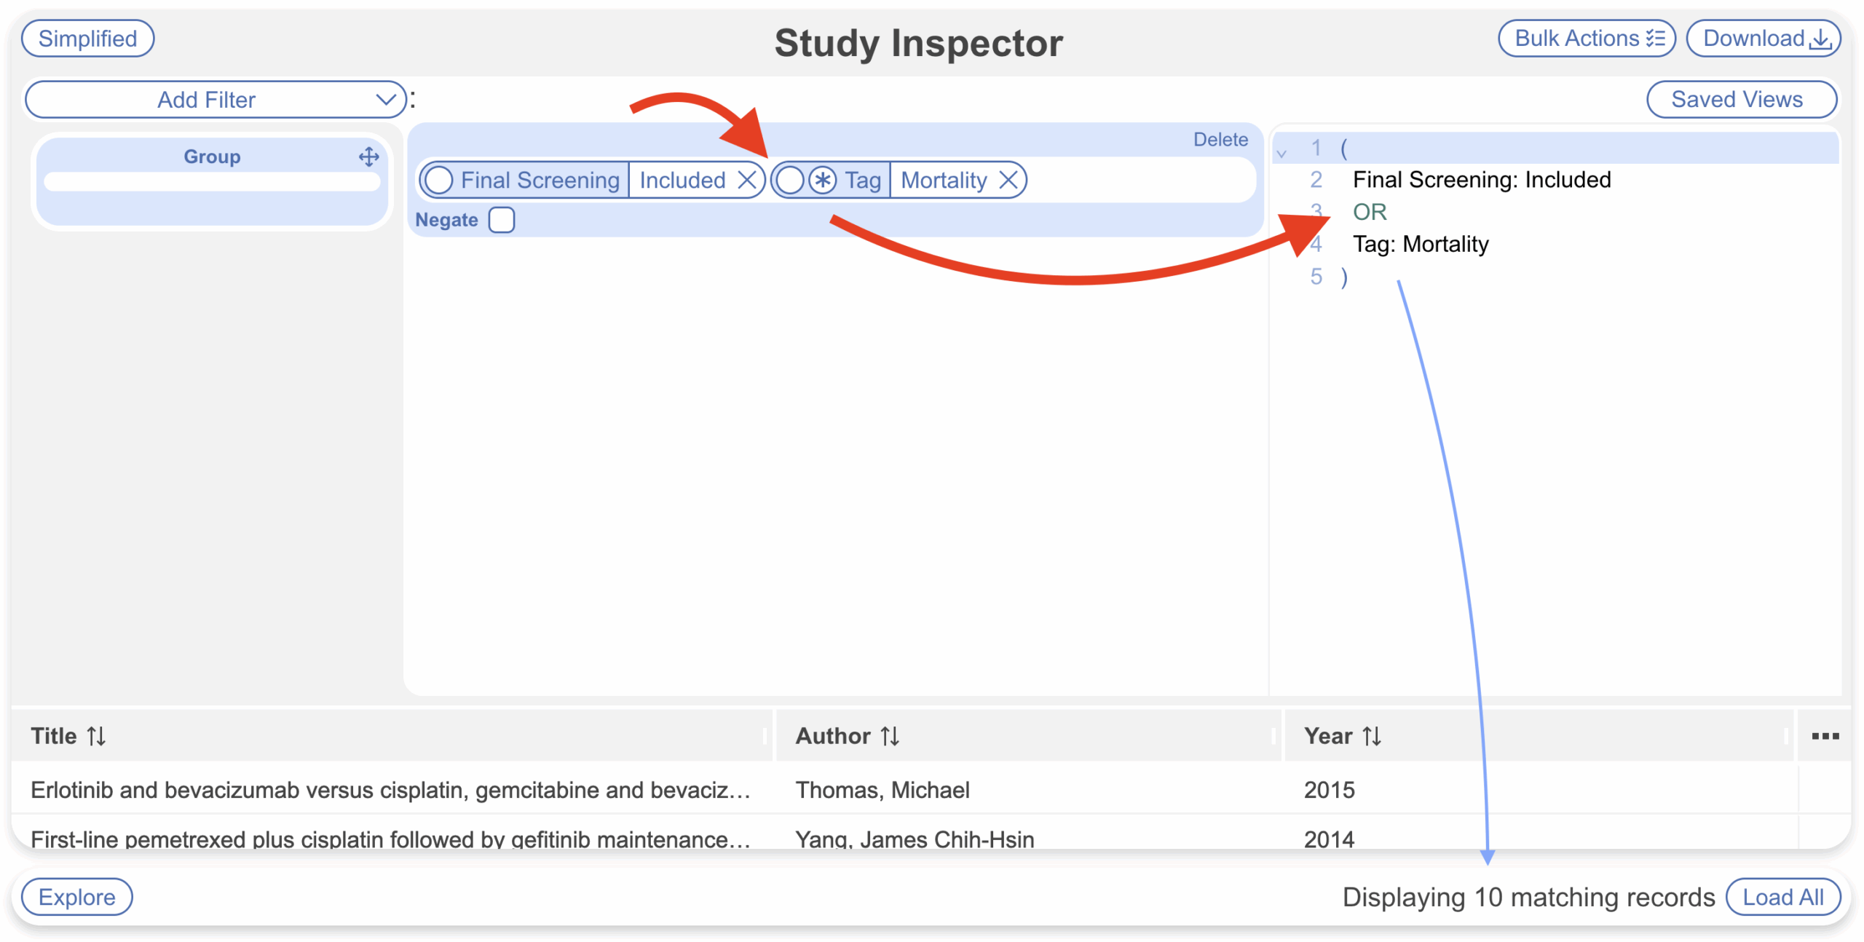Toggle the Final Screening filter circle

coord(439,180)
